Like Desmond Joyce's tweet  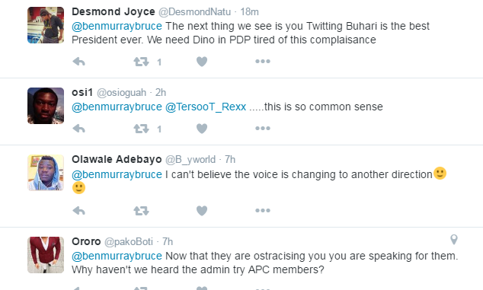[x=202, y=62]
